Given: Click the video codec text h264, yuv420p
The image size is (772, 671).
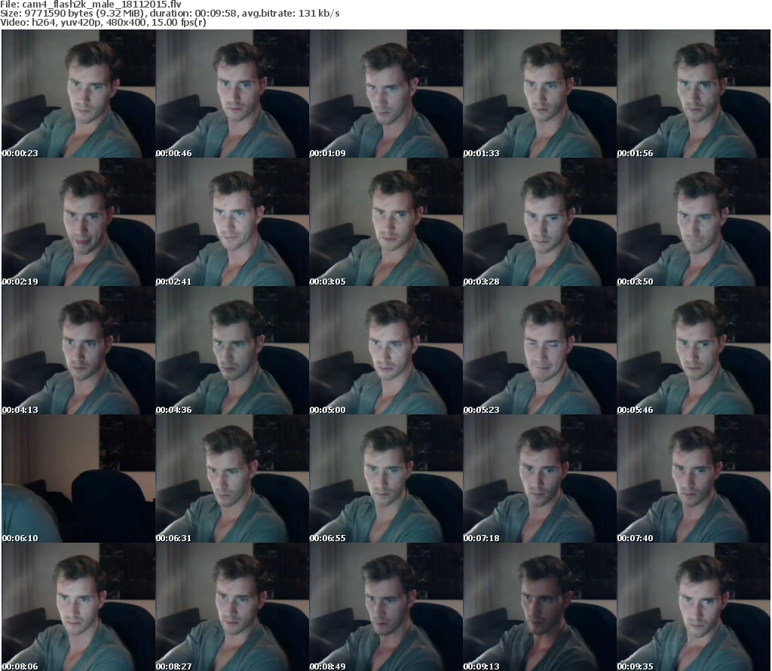Looking at the screenshot, I should 67,23.
